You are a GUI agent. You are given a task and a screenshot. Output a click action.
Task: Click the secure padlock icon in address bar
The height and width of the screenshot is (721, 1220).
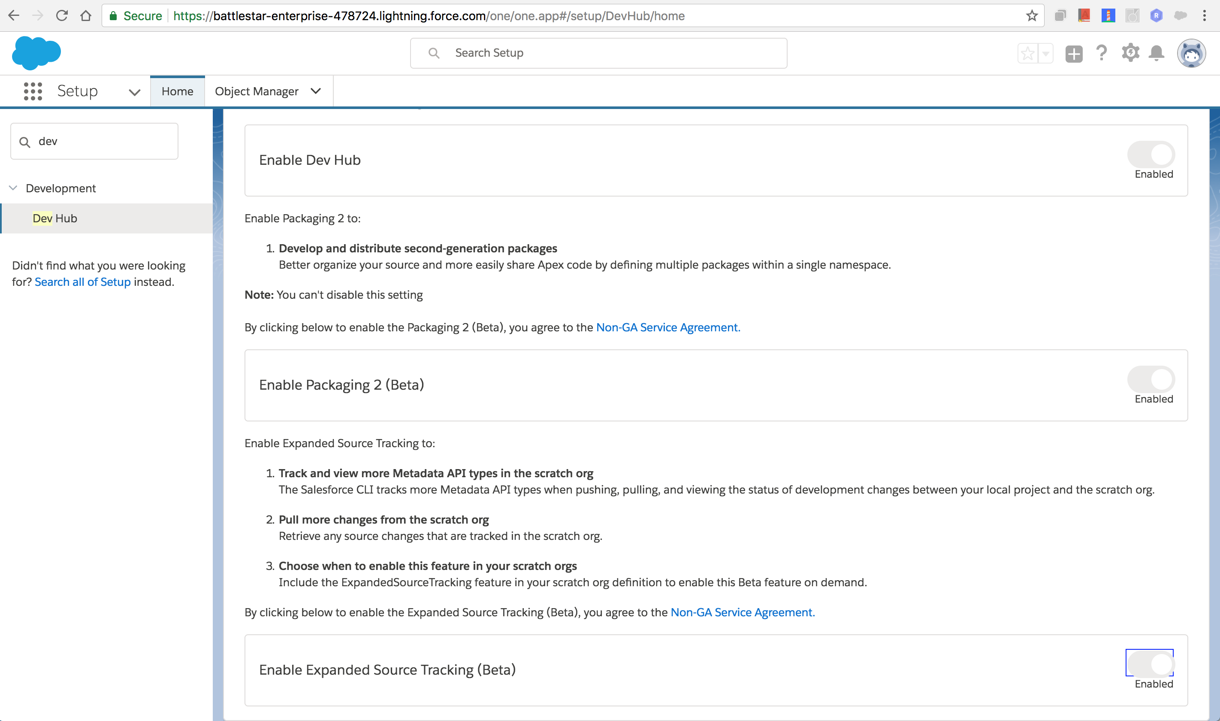pyautogui.click(x=113, y=15)
